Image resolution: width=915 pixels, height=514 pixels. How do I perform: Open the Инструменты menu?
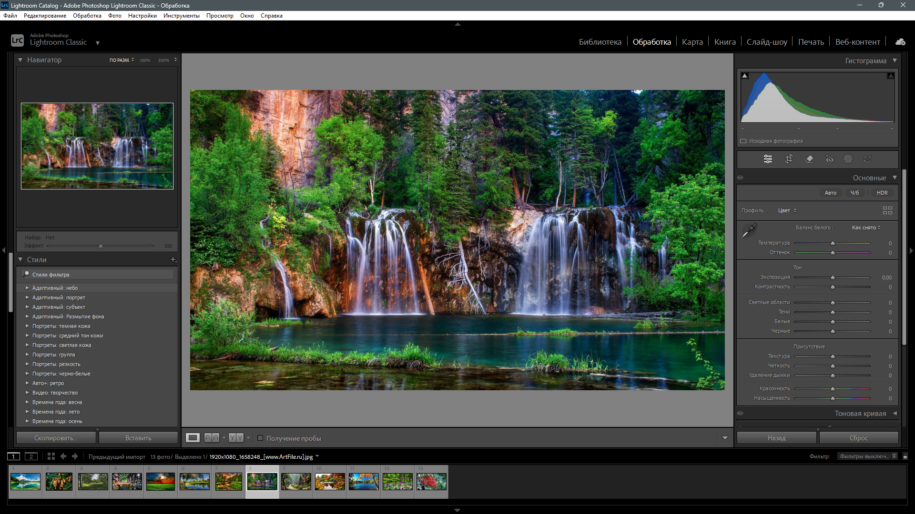(x=181, y=16)
